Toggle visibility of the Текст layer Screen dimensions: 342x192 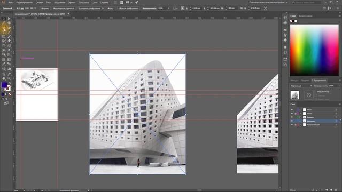tap(292, 109)
